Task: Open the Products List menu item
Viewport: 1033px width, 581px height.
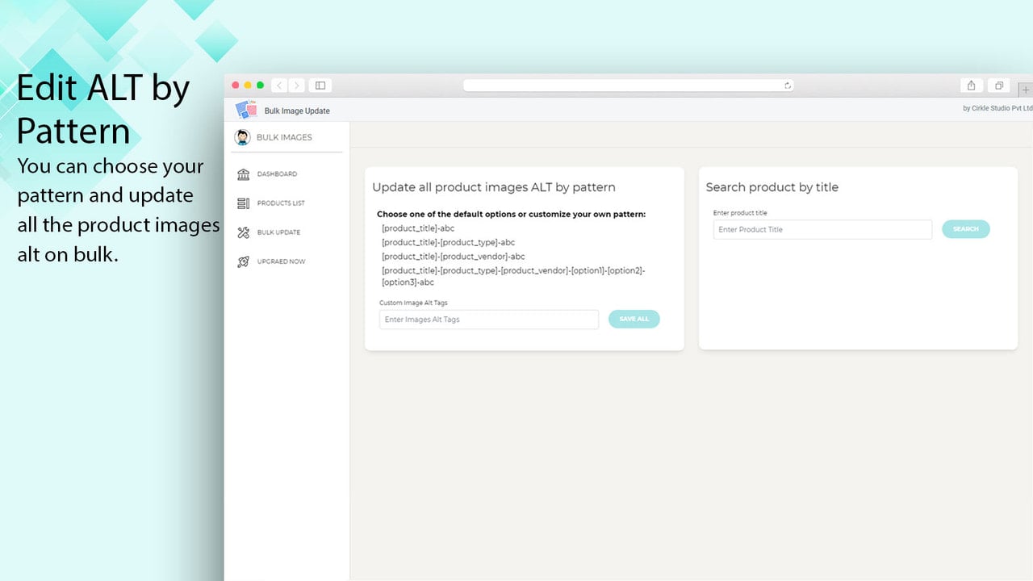Action: click(x=281, y=203)
